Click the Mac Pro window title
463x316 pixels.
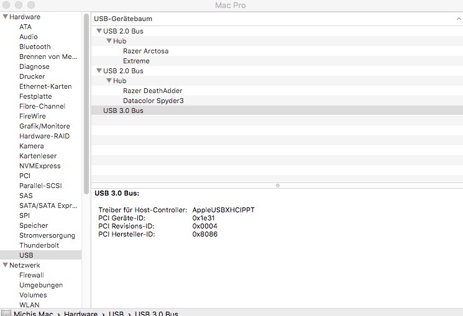click(x=231, y=6)
